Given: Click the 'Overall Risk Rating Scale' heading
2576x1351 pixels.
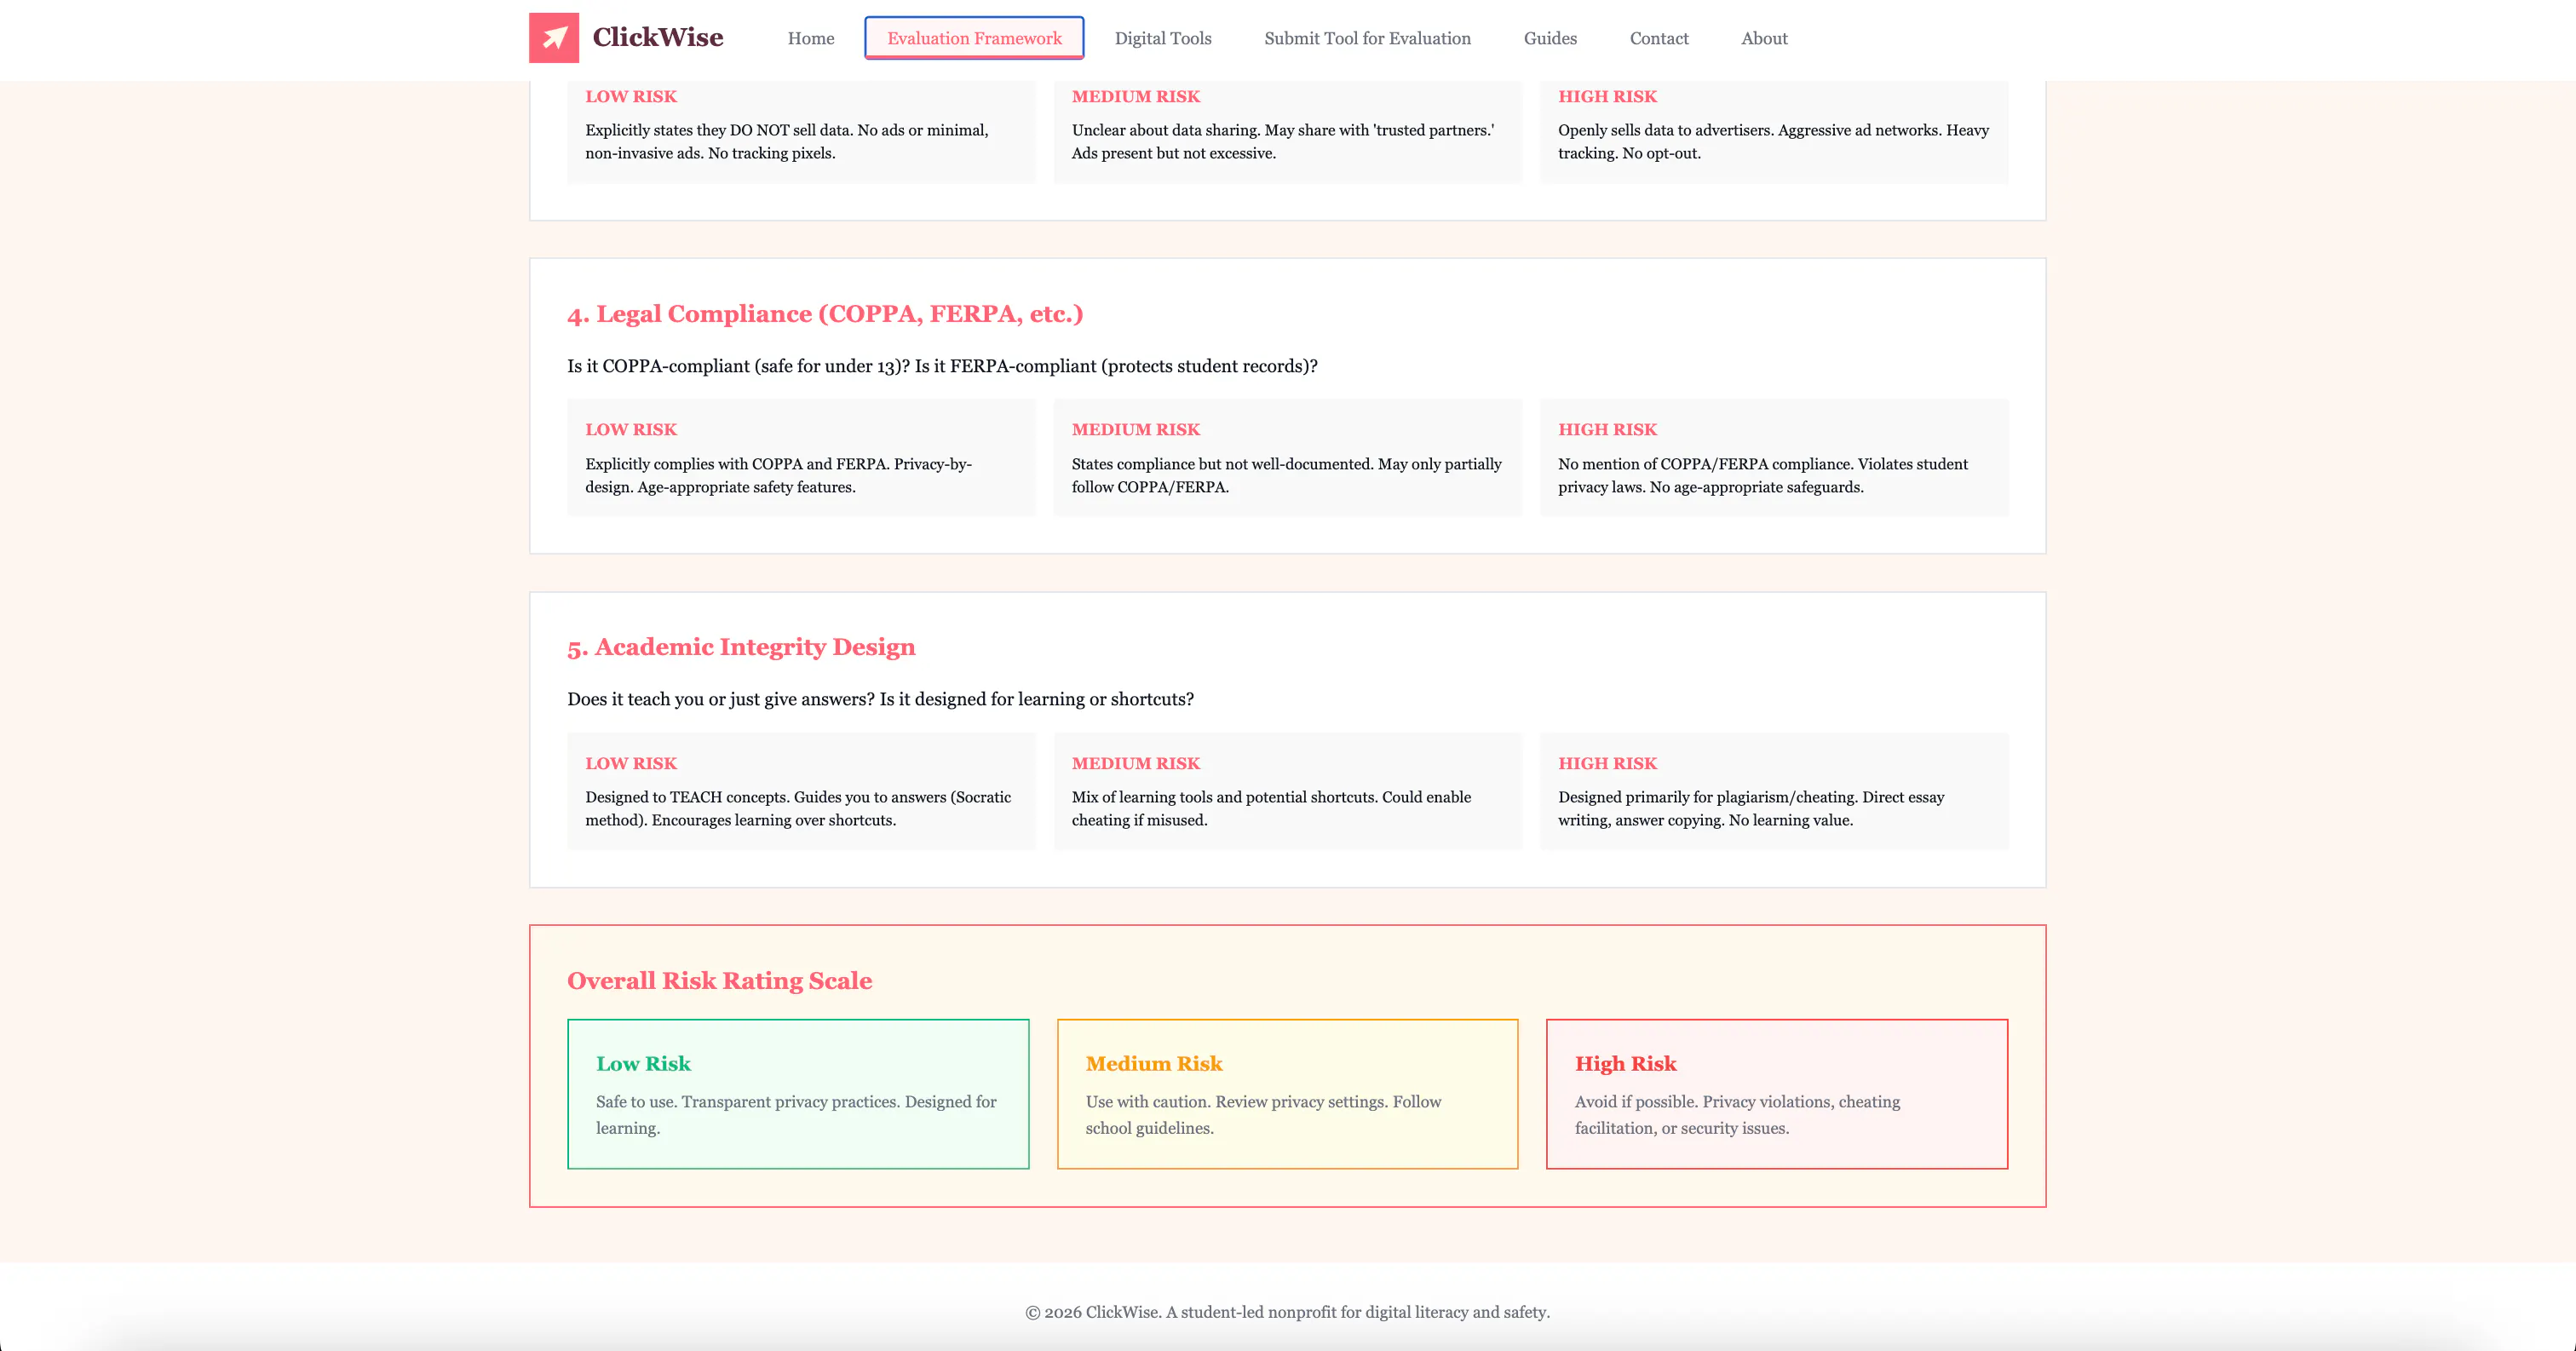Looking at the screenshot, I should click(719, 981).
